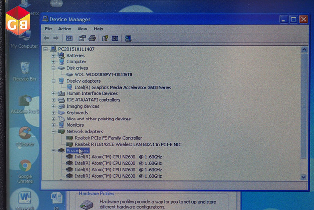Click the Batteries category icon

click(x=61, y=55)
